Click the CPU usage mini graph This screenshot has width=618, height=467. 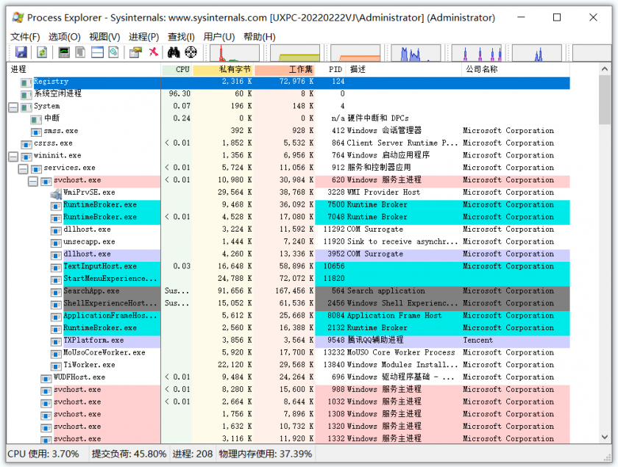pyautogui.click(x=235, y=53)
